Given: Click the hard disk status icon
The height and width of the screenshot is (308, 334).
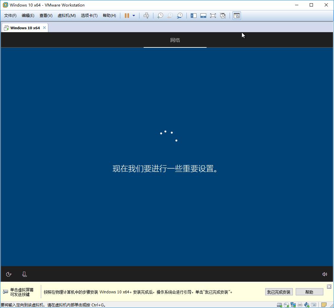Looking at the screenshot, I should [x=279, y=305].
